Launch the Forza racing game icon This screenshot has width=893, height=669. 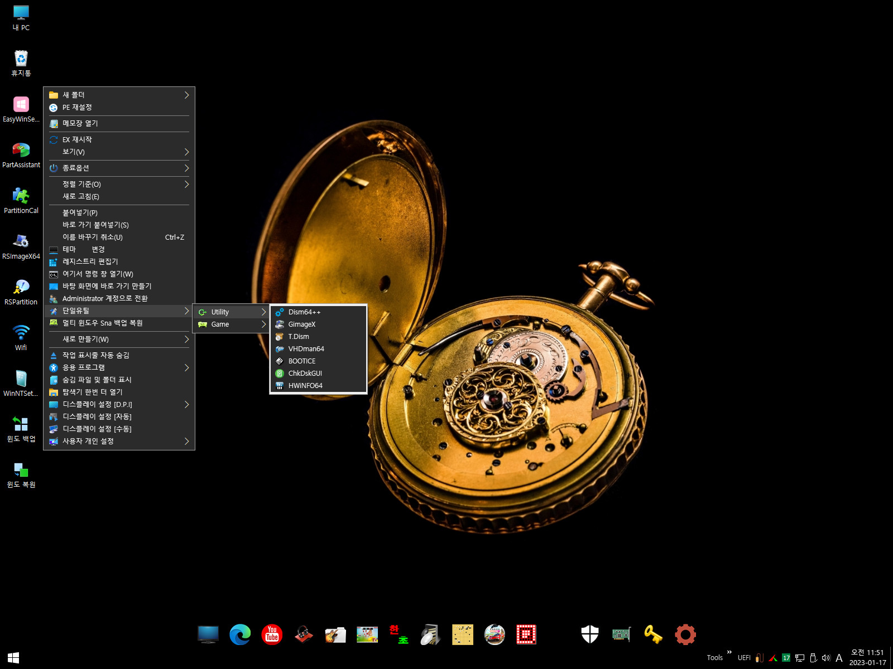pyautogui.click(x=494, y=634)
